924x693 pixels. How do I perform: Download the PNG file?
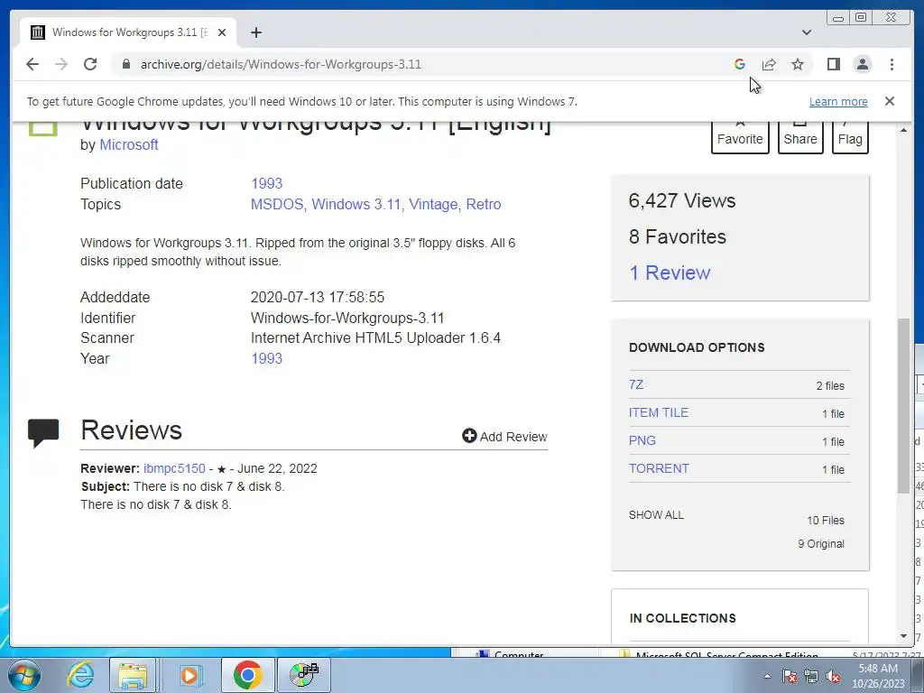coord(642,440)
